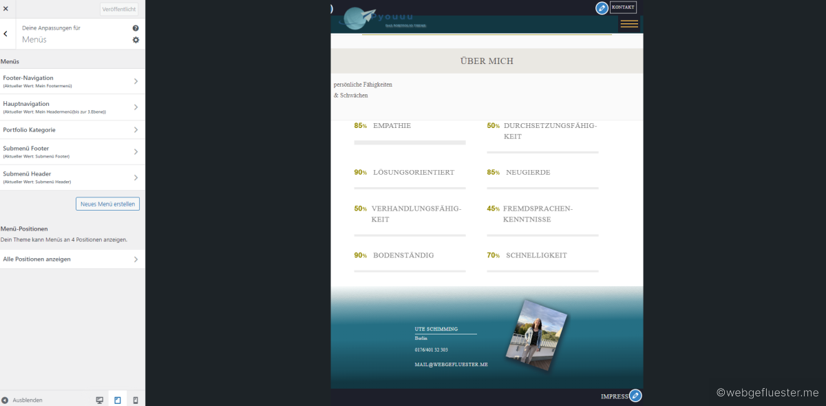Switch to desktop preview mode
Viewport: 826px width, 406px height.
(100, 400)
